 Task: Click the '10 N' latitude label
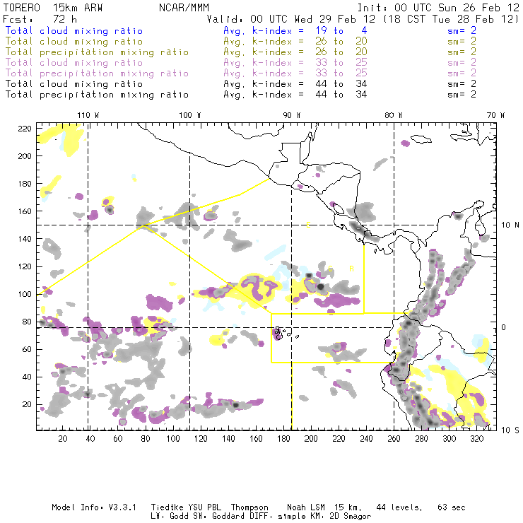pos(510,225)
